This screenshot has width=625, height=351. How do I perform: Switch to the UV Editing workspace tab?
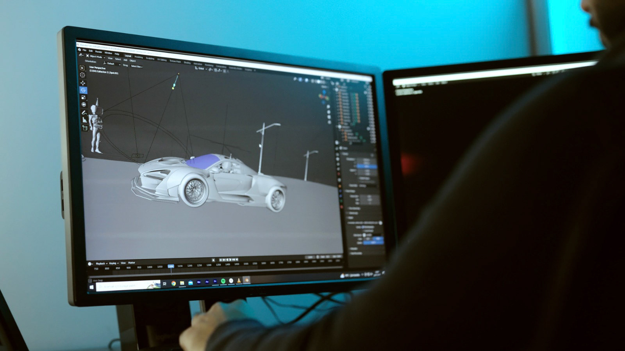(162, 60)
